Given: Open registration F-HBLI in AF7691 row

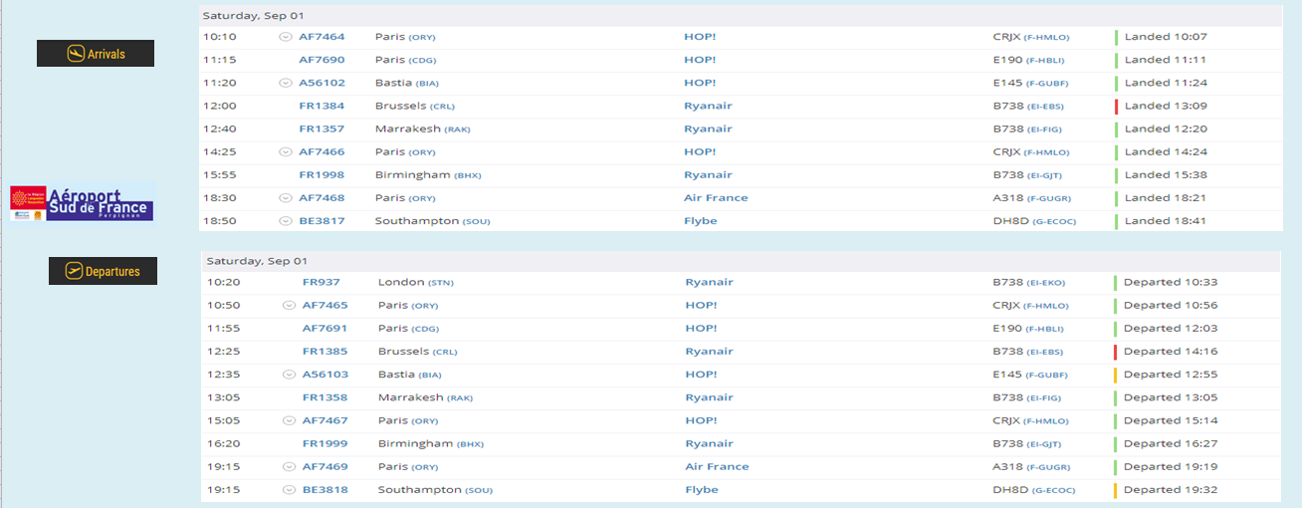Looking at the screenshot, I should [1047, 329].
